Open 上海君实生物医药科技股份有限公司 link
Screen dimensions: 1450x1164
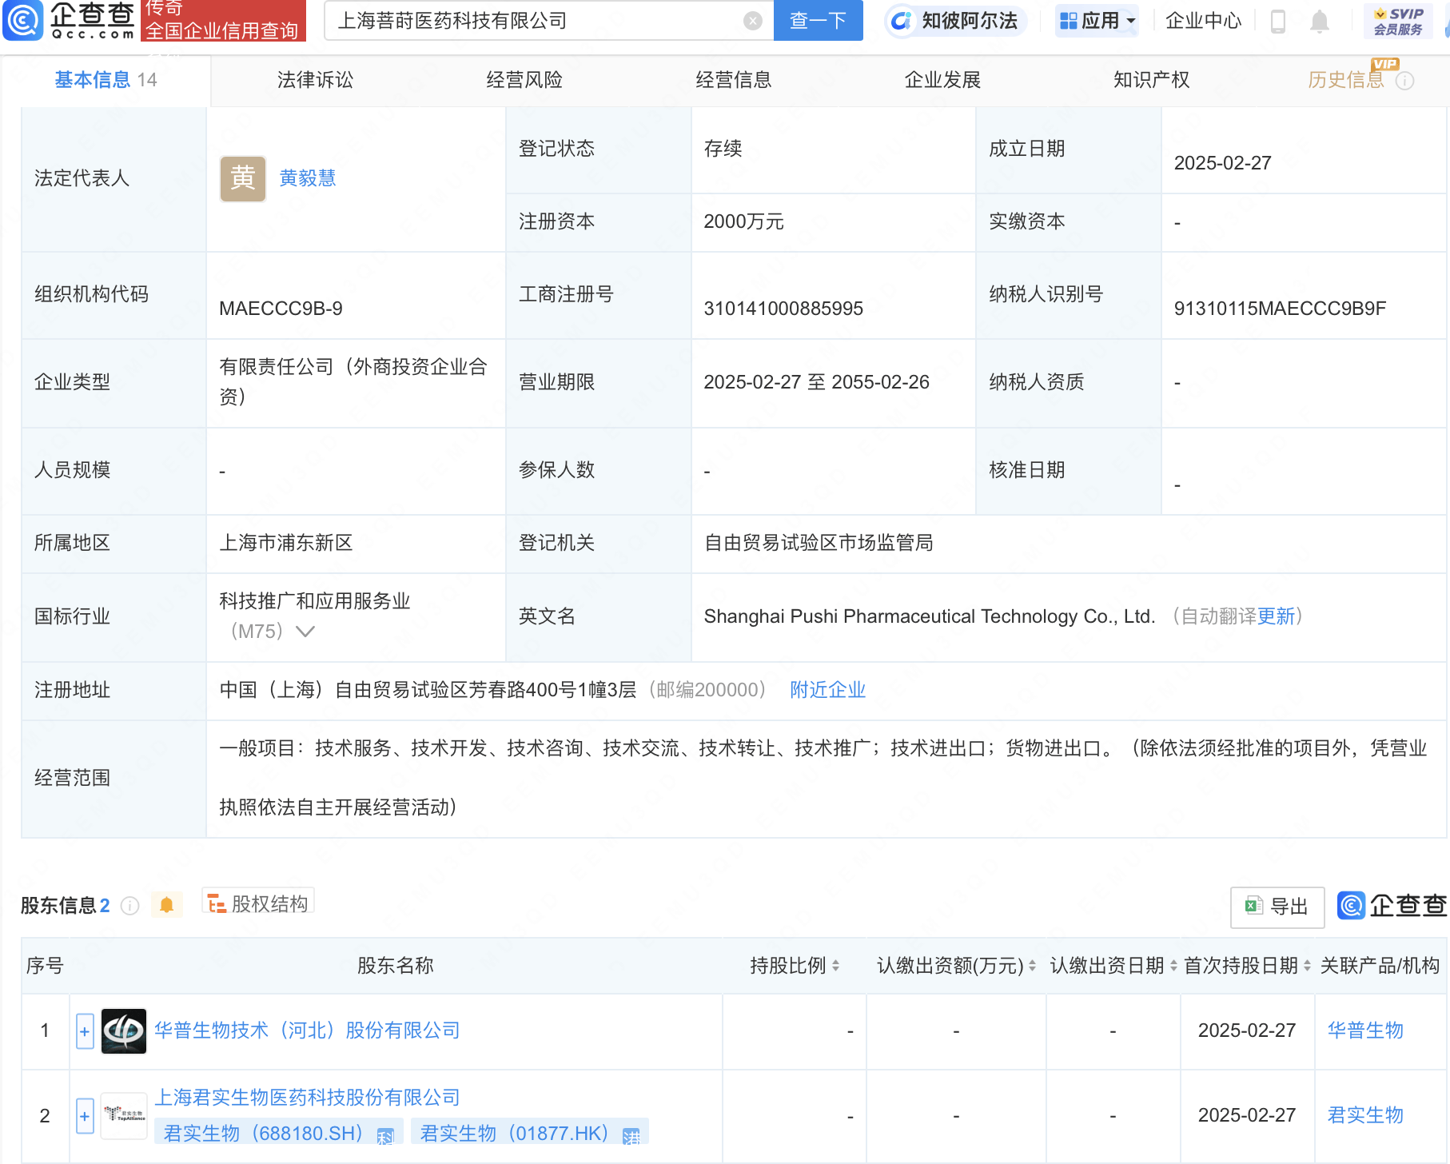pyautogui.click(x=307, y=1098)
